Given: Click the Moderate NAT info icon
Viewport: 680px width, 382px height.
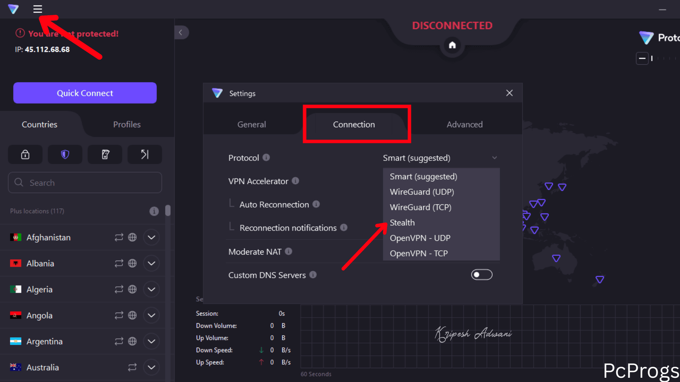Looking at the screenshot, I should (288, 251).
